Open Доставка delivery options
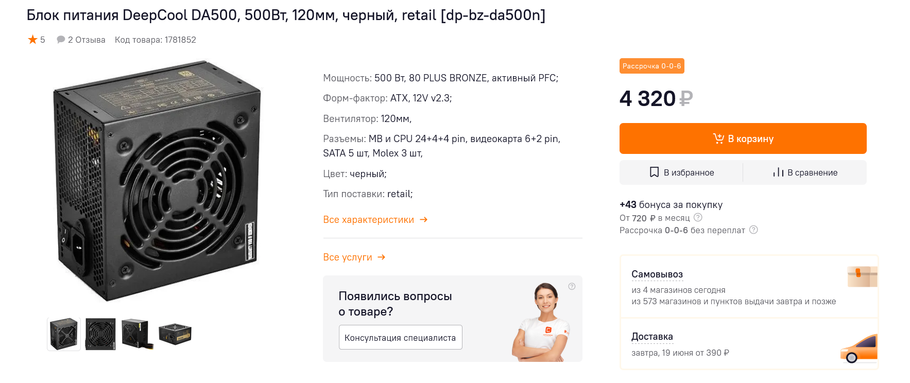Viewport: 910px width, 383px height. [652, 337]
